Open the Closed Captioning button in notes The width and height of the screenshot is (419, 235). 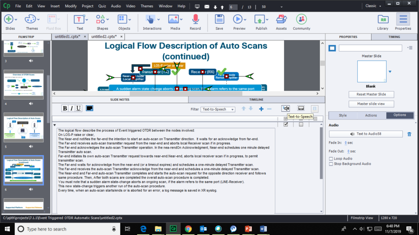(x=301, y=108)
